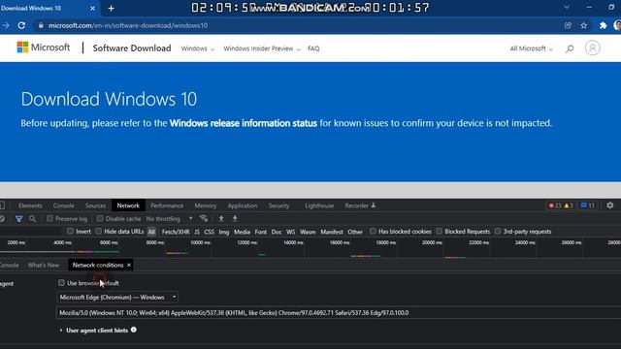Screen dimensions: 621x349
Task: Click the blue issues count badge
Action: coord(588,206)
